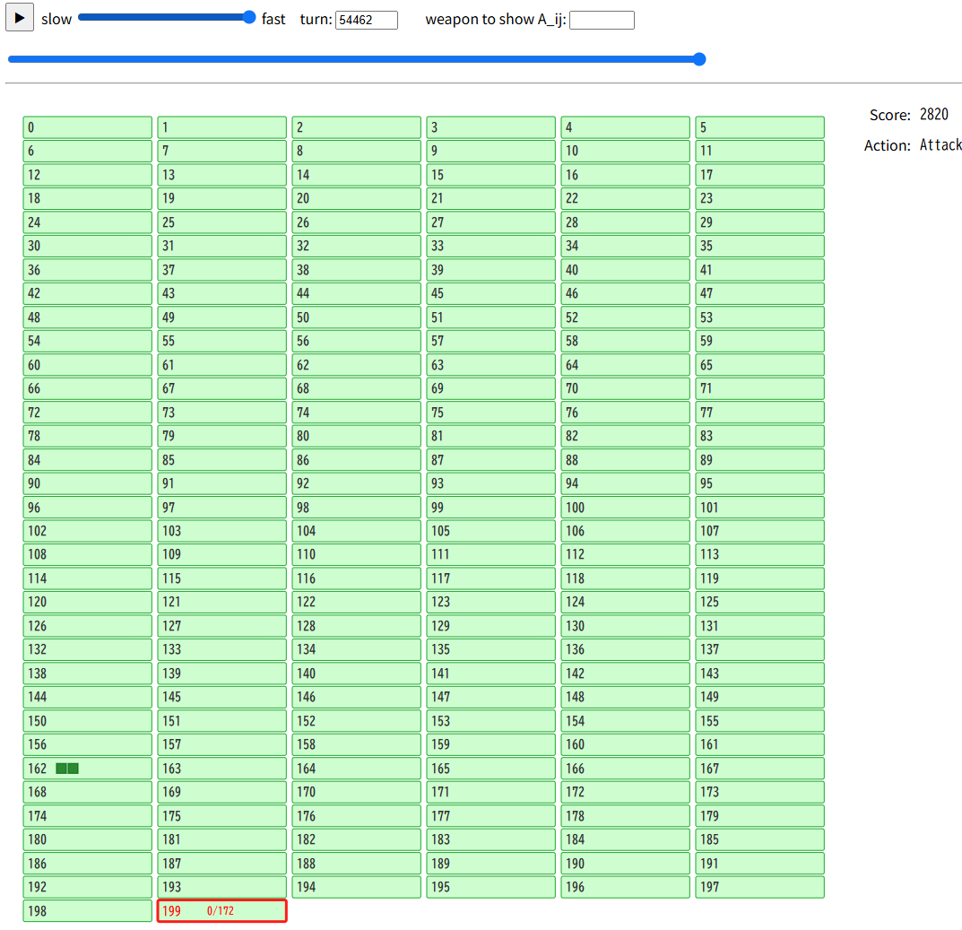The height and width of the screenshot is (930, 962).
Task: Select cell 158
Action: click(x=357, y=744)
